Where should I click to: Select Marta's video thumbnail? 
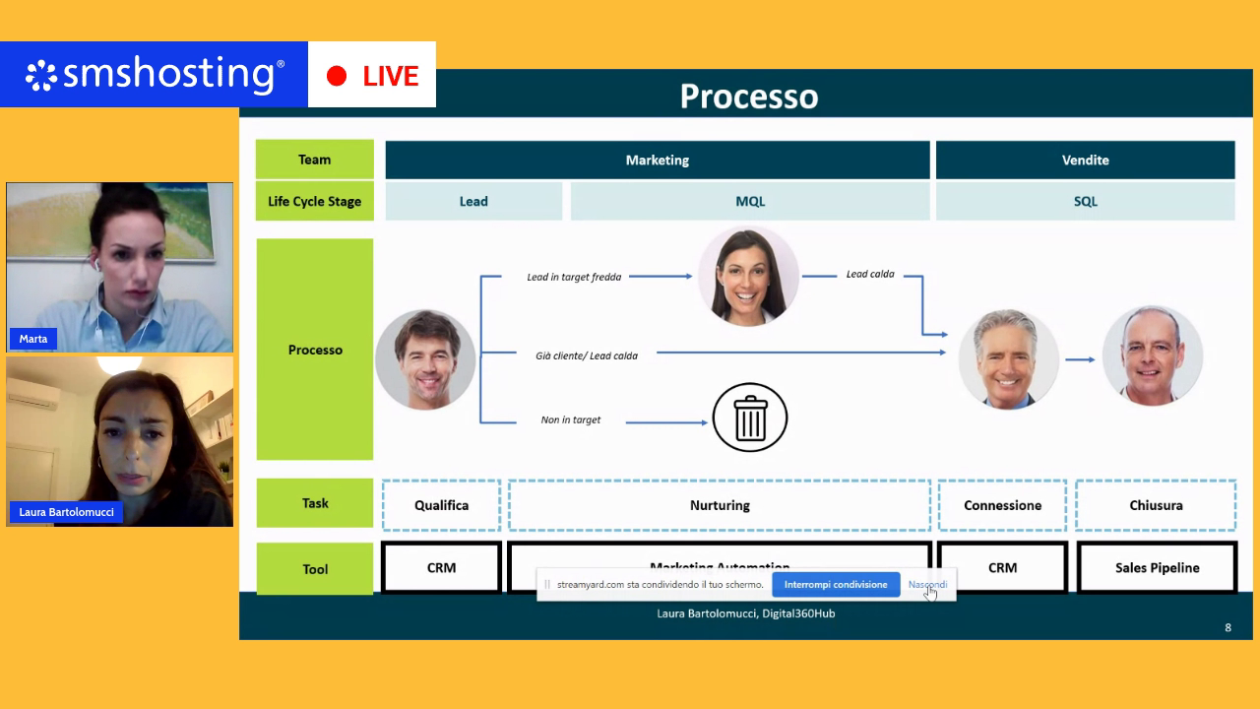point(120,267)
